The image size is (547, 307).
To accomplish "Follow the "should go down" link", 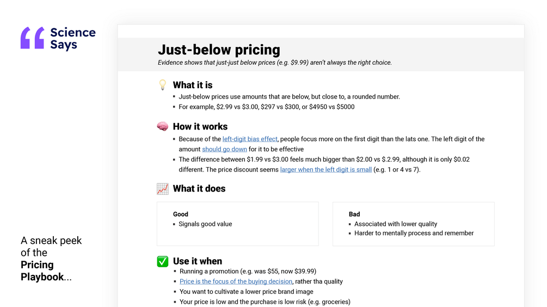I will coord(224,149).
